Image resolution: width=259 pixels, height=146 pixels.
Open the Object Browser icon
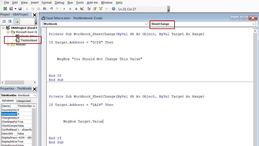coord(101,9)
